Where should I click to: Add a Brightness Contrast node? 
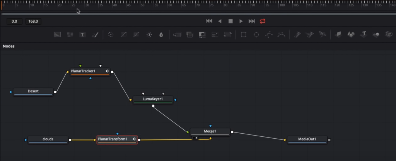(149, 35)
